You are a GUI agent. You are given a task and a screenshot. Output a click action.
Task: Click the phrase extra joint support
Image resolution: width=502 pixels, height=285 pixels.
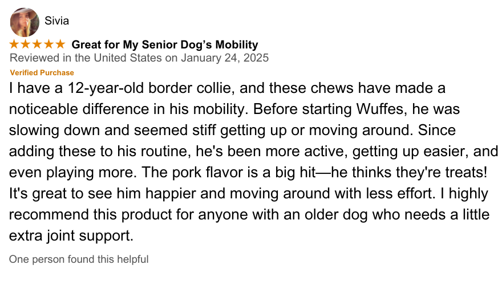[71, 236]
